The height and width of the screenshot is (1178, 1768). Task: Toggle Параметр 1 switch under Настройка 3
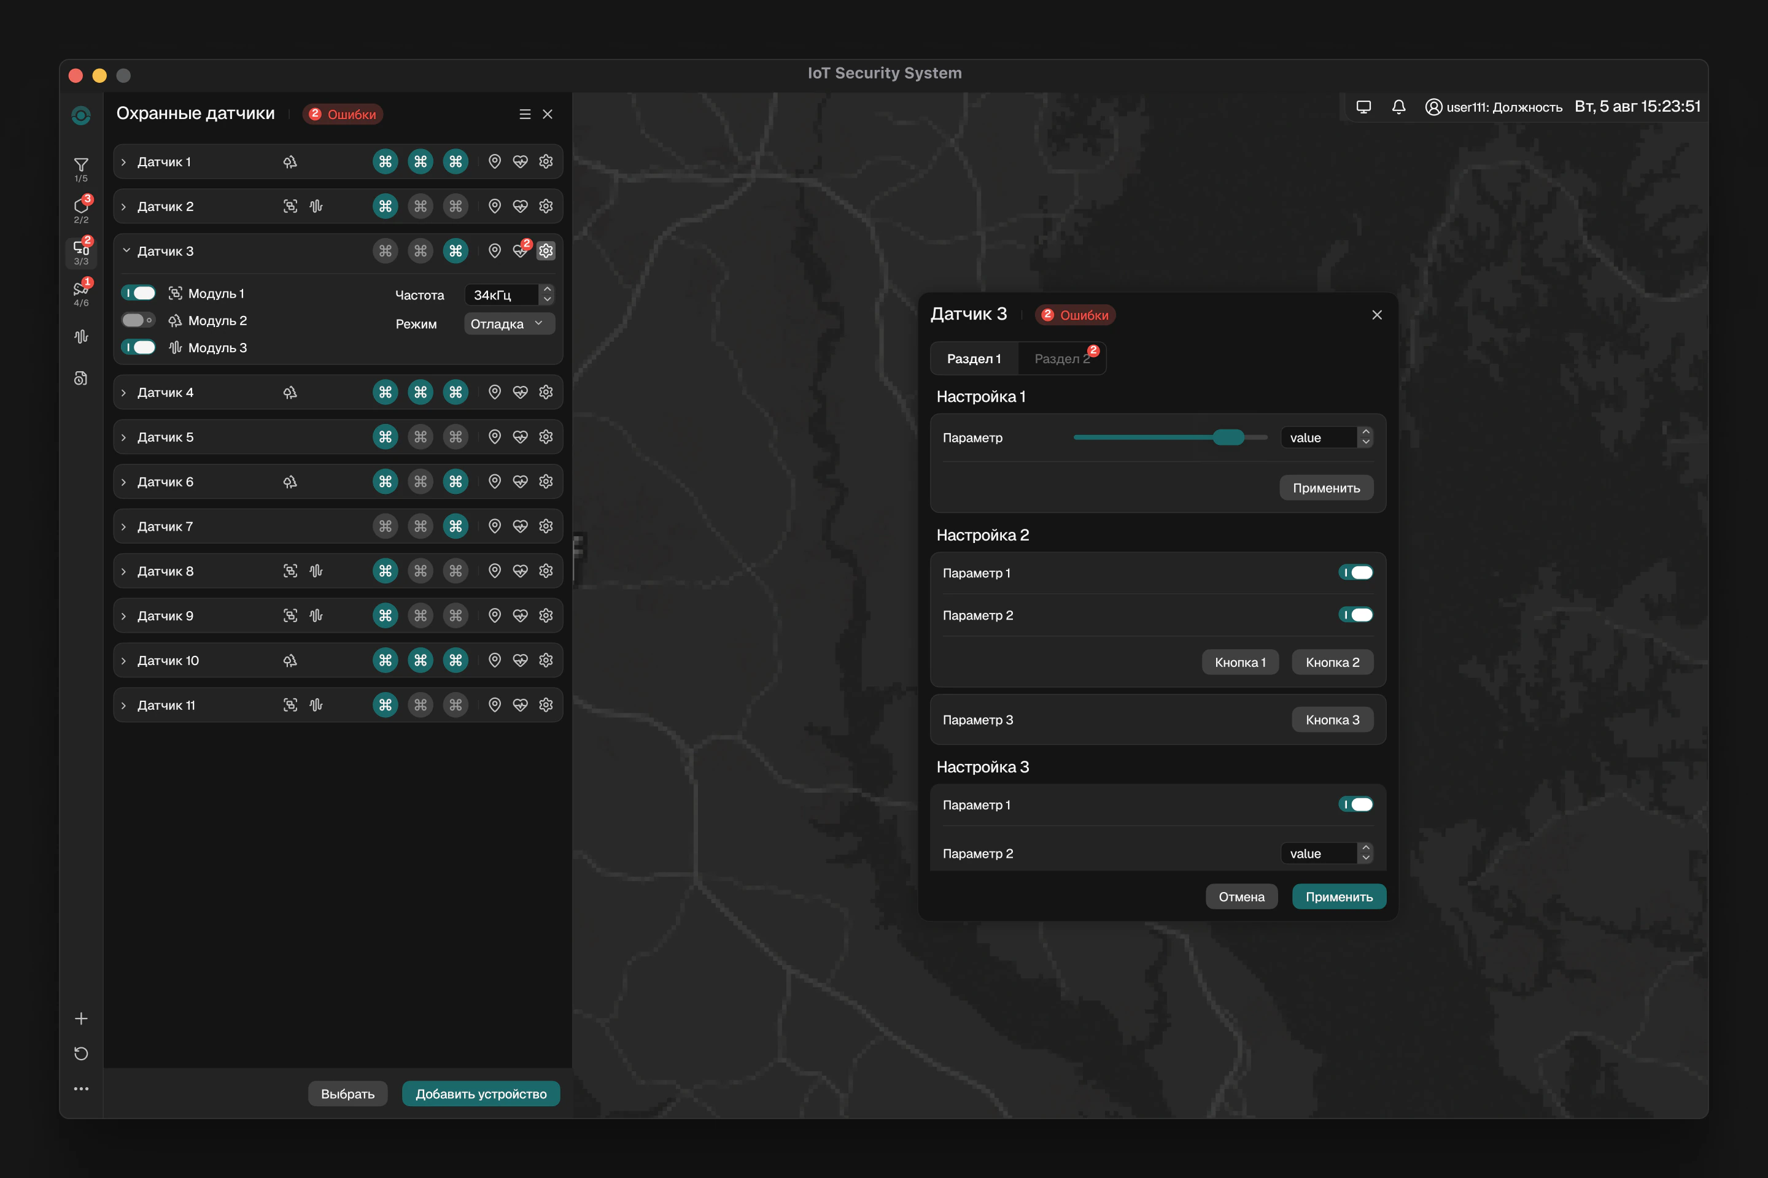coord(1355,804)
